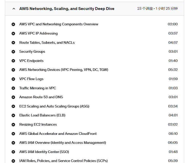Open the Resizing EC2 Instances lecture

pyautogui.click(x=38, y=125)
